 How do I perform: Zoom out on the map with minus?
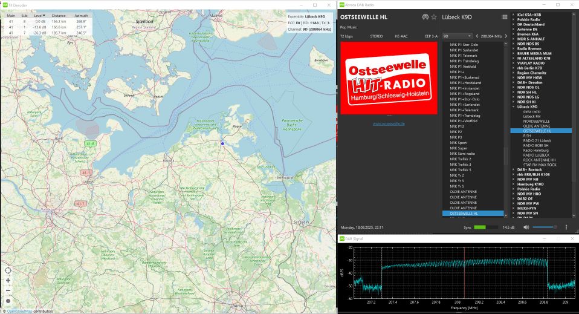click(x=8, y=290)
